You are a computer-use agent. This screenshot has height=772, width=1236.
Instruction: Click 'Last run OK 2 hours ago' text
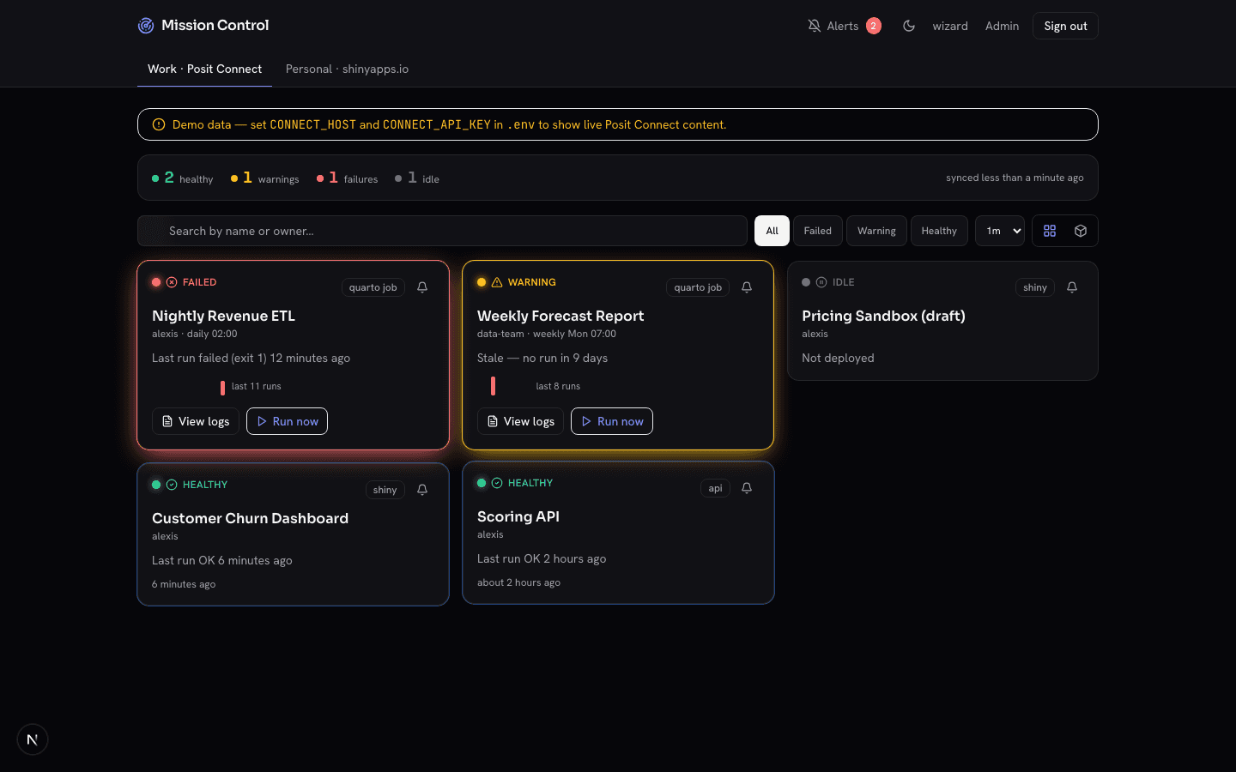(542, 558)
